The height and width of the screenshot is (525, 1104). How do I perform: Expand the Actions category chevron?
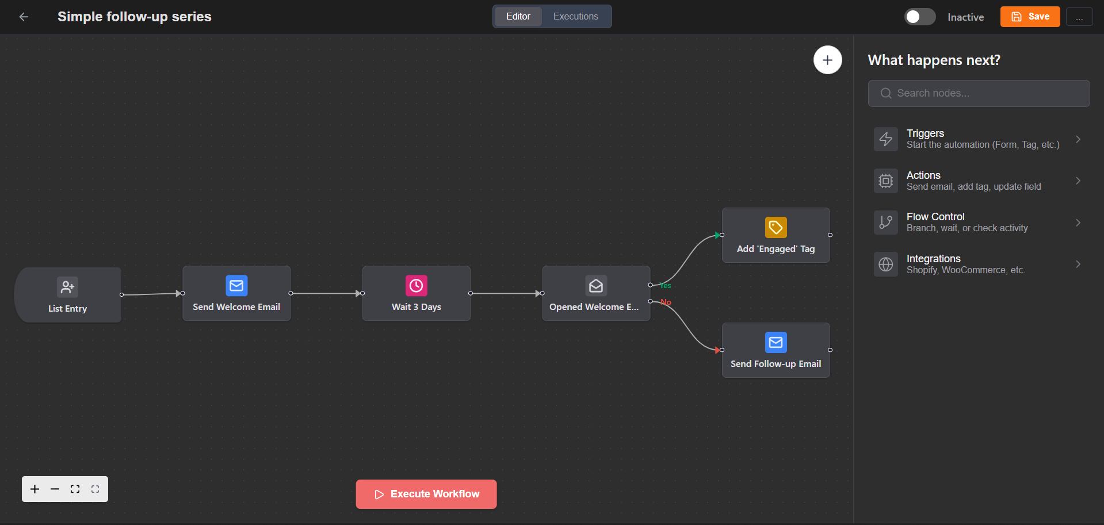tap(1078, 181)
